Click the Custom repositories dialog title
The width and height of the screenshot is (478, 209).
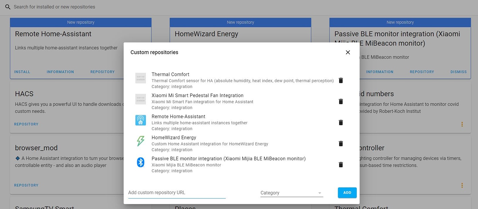pyautogui.click(x=154, y=52)
